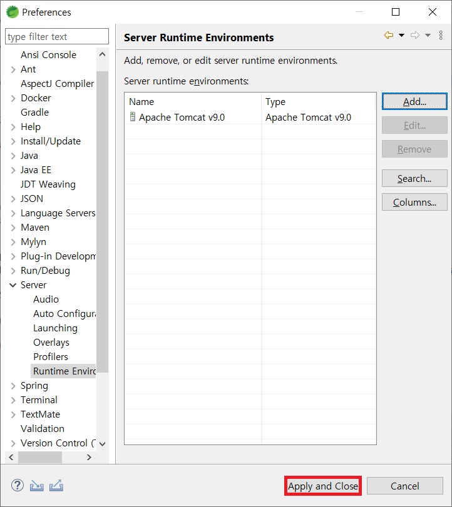
Task: Click tree scrollbar down arrow
Action: click(x=102, y=444)
